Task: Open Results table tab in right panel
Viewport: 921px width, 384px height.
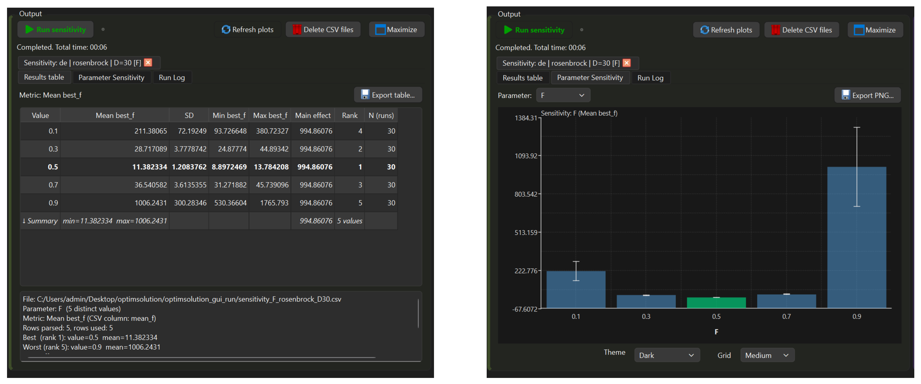Action: pyautogui.click(x=522, y=78)
